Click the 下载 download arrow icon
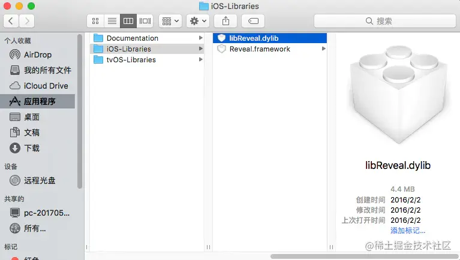 point(15,148)
